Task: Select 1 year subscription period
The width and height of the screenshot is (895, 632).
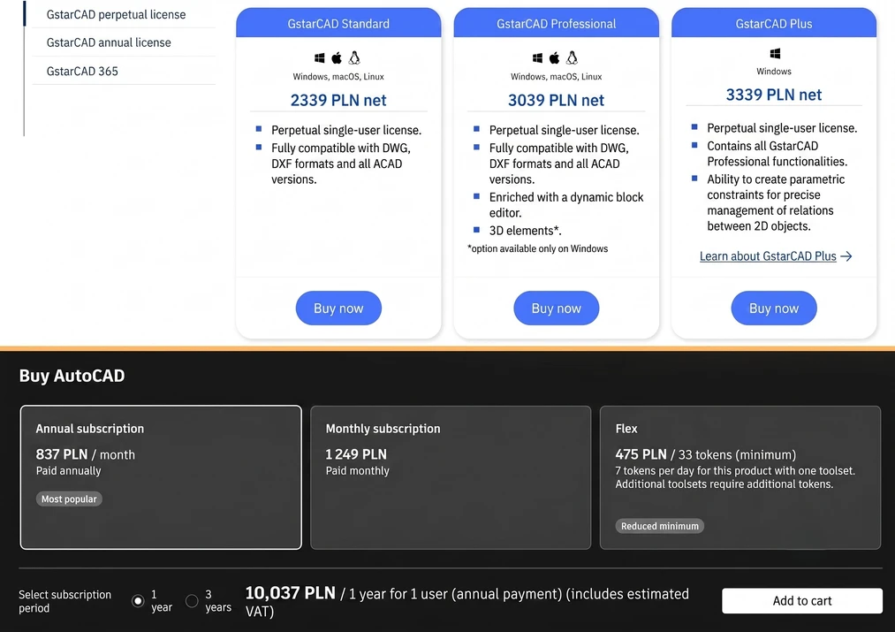Action: coord(138,601)
